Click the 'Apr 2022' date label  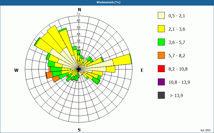[x=205, y=130]
